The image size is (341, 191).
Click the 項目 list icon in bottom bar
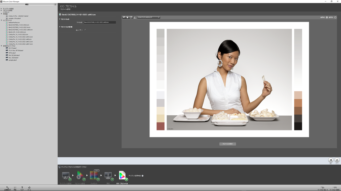[15, 188]
